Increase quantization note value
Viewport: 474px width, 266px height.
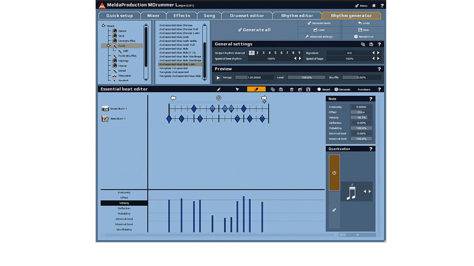370,192
